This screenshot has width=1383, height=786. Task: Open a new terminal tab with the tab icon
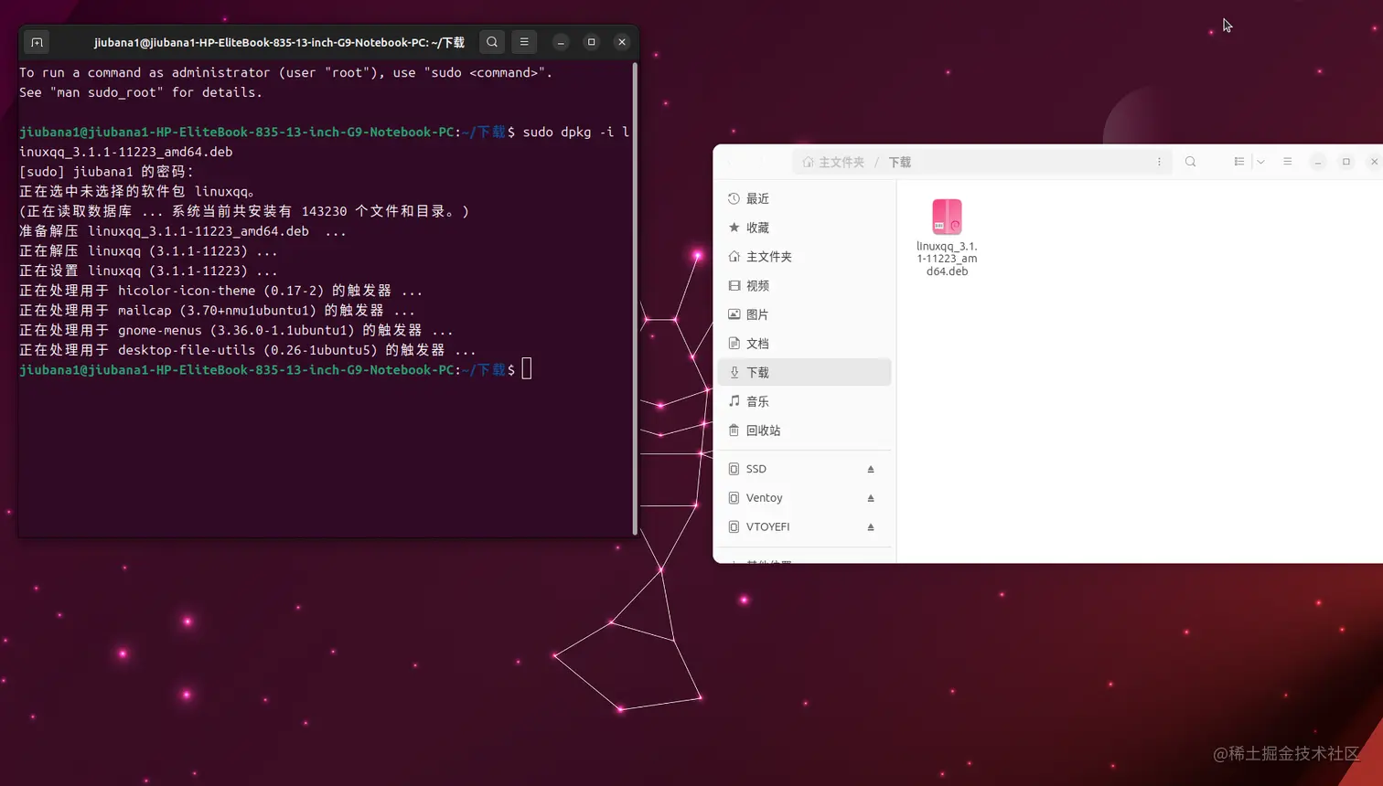pos(37,42)
